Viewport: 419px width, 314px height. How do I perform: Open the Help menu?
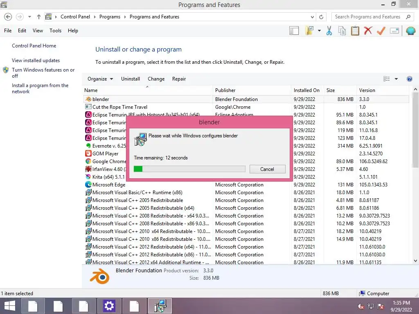(73, 31)
